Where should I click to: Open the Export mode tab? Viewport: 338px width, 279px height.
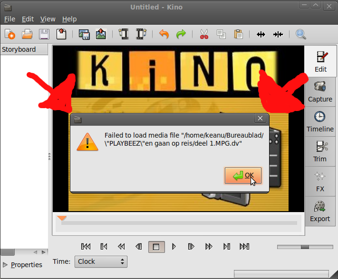click(320, 211)
